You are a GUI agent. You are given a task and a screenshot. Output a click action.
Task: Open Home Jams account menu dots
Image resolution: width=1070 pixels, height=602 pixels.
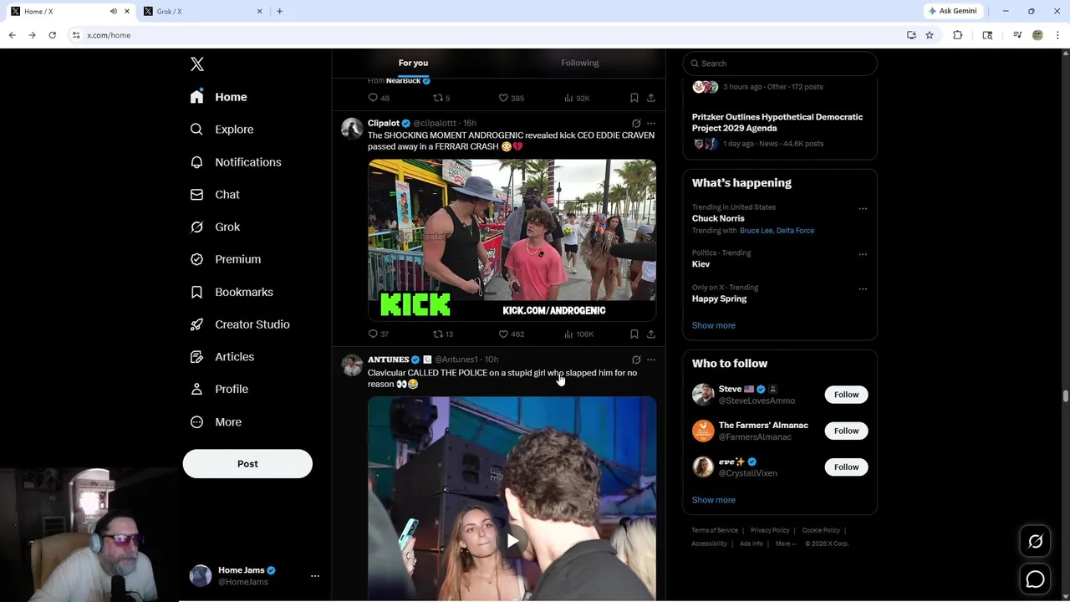(315, 576)
